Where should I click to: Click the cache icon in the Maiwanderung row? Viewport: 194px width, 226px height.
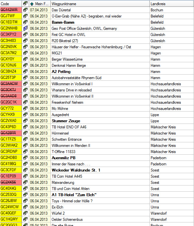click(26, 182)
